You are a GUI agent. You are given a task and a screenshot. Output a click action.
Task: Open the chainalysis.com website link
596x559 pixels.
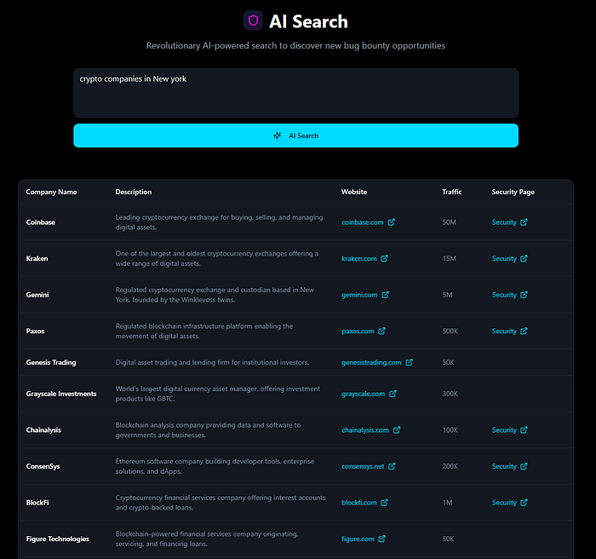pos(365,430)
